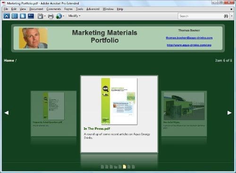Screen dimensions: 236x173
Task: Click the Marketing Materials Portfolio heading
Action: click(105, 36)
